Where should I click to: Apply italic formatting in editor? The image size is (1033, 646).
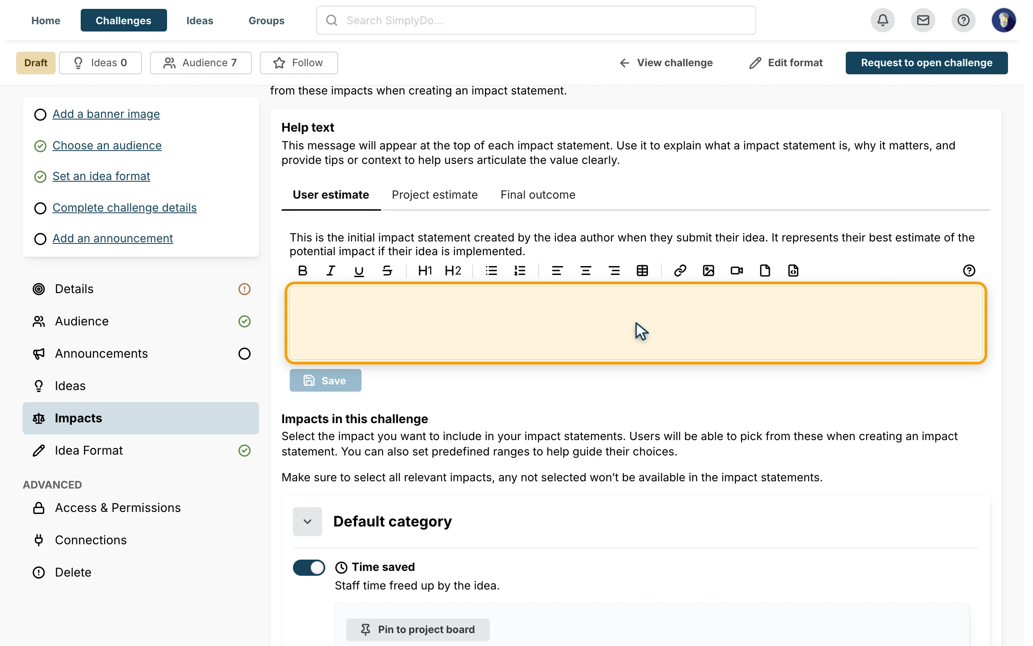[331, 271]
